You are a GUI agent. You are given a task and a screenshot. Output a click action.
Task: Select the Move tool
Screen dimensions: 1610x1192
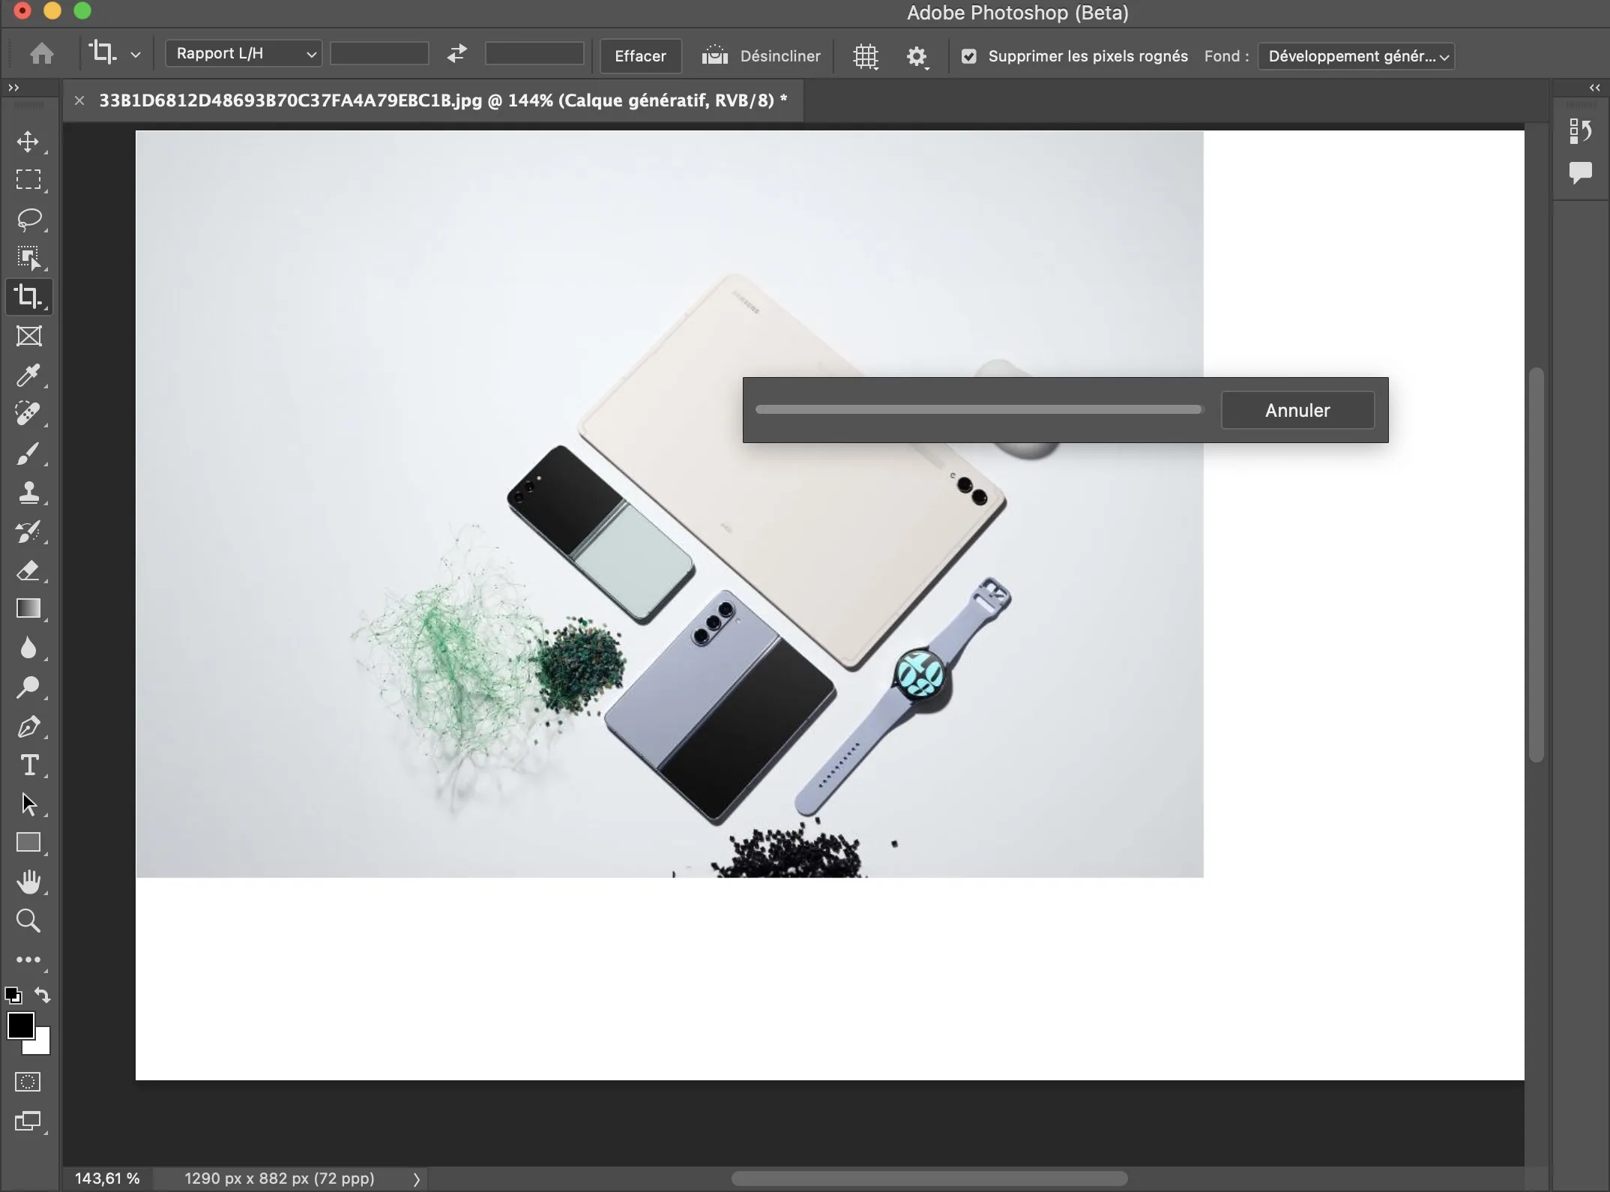tap(28, 142)
